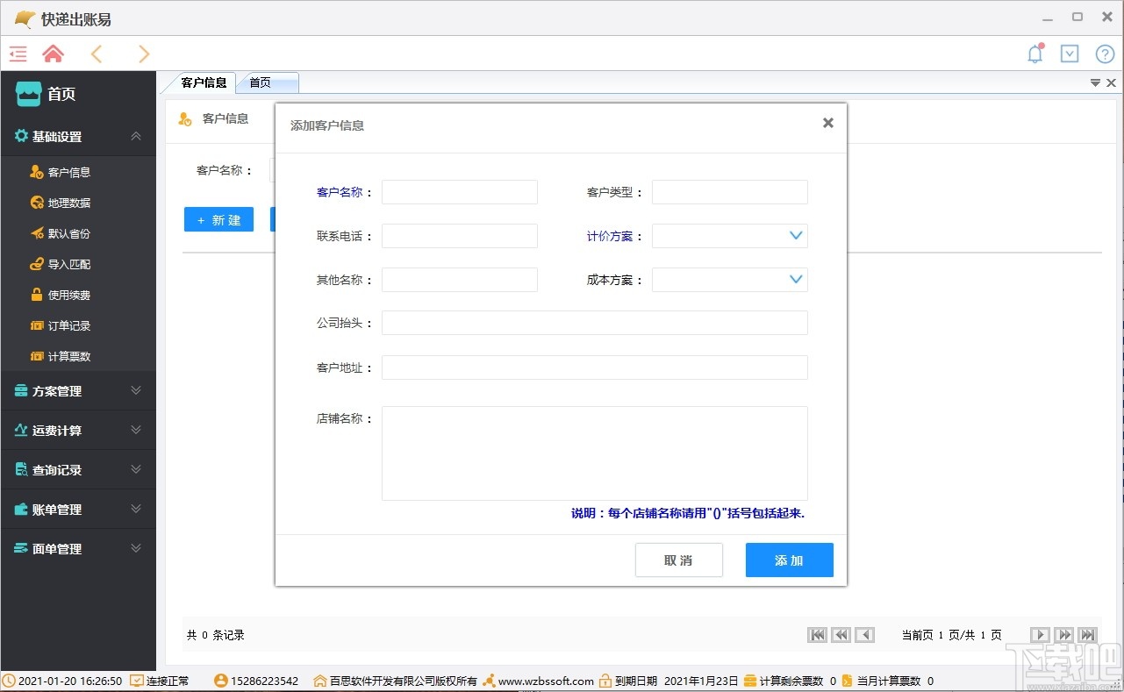Go to the previous page of records
This screenshot has width=1124, height=692.
point(865,635)
